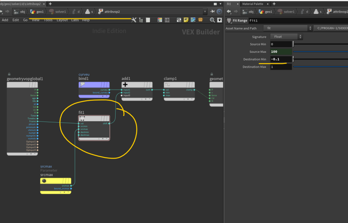The width and height of the screenshot is (348, 223).
Task: Go forward in network editor history
Action: coord(7,11)
